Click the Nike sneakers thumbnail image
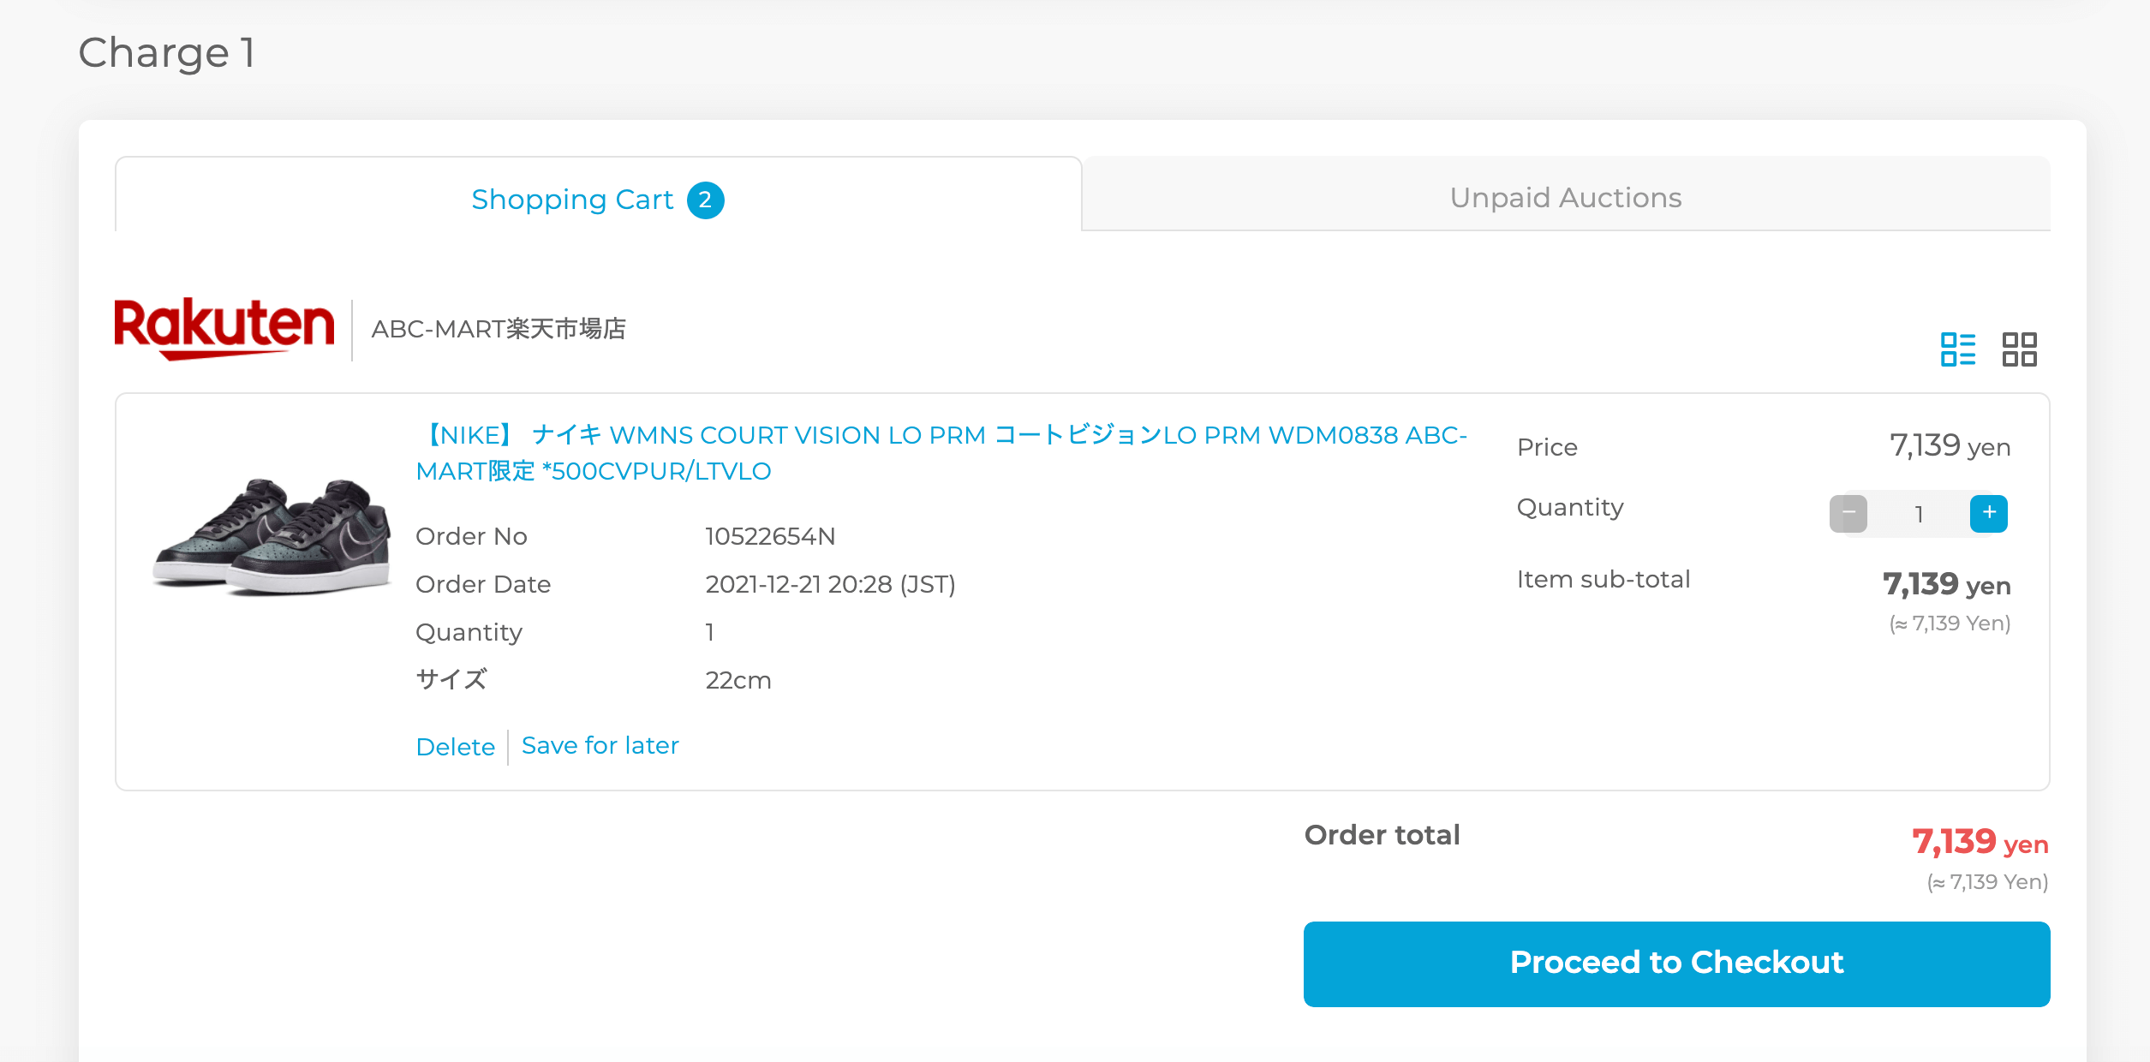The width and height of the screenshot is (2150, 1062). click(272, 536)
